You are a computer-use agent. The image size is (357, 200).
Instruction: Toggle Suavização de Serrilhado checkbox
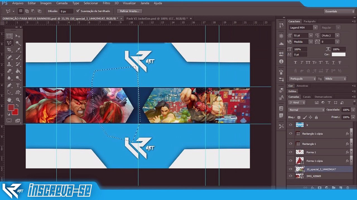tap(78, 11)
